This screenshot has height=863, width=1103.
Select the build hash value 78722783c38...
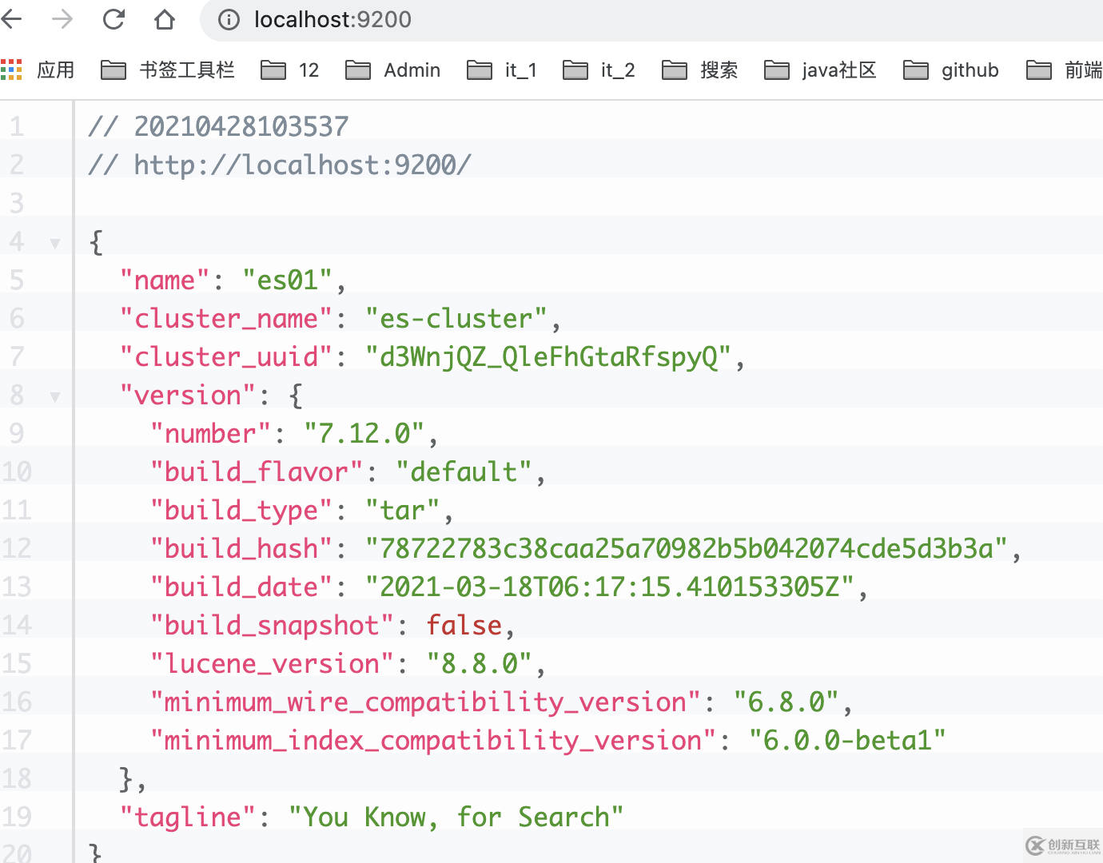[687, 549]
